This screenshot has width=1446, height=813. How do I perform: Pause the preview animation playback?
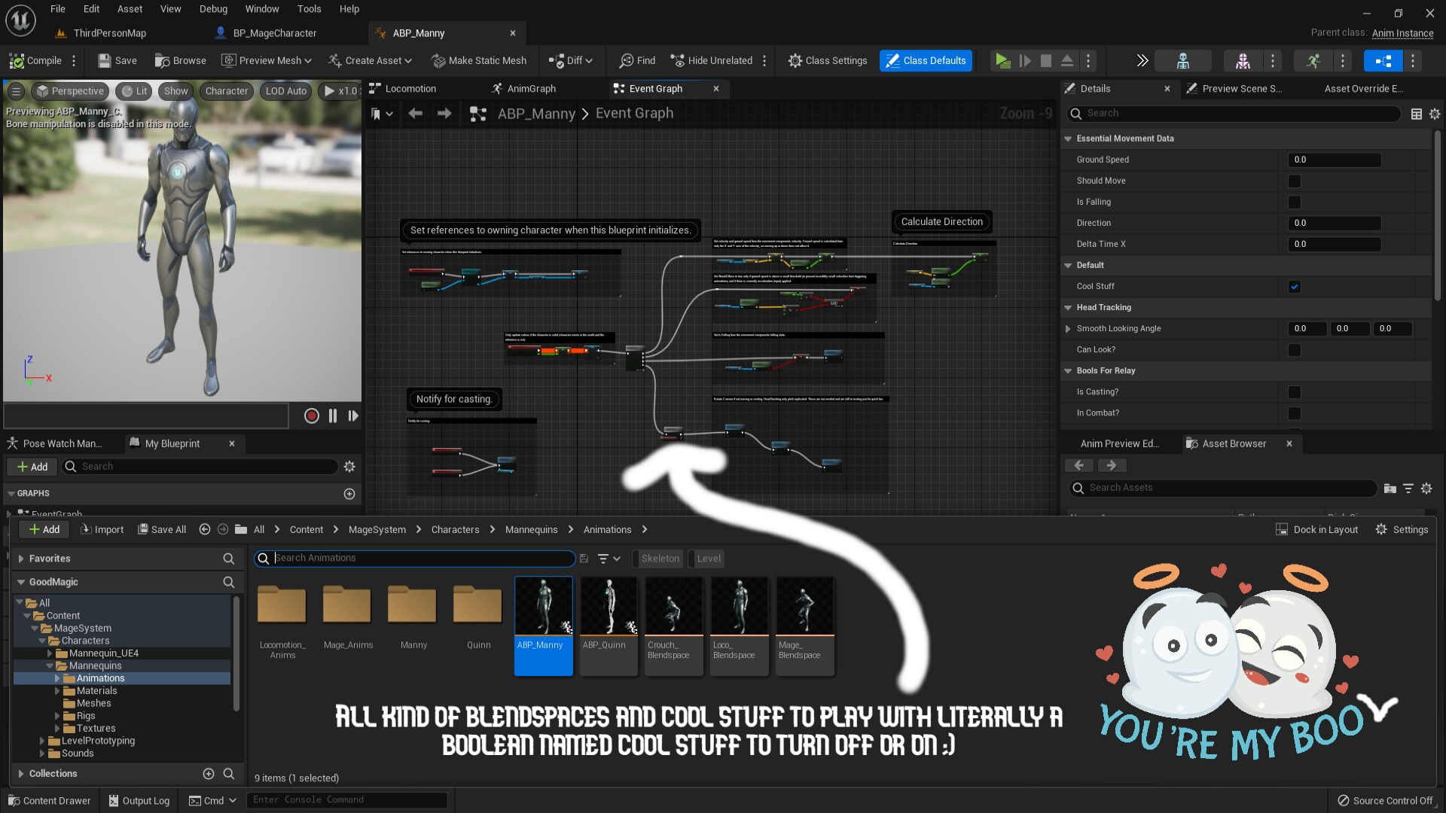point(333,416)
